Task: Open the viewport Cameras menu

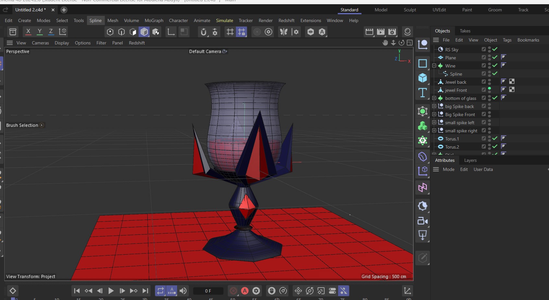Action: coord(40,43)
